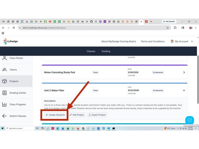Click the Team badge on Water Filter
This screenshot has width=199, height=149.
(95, 91)
